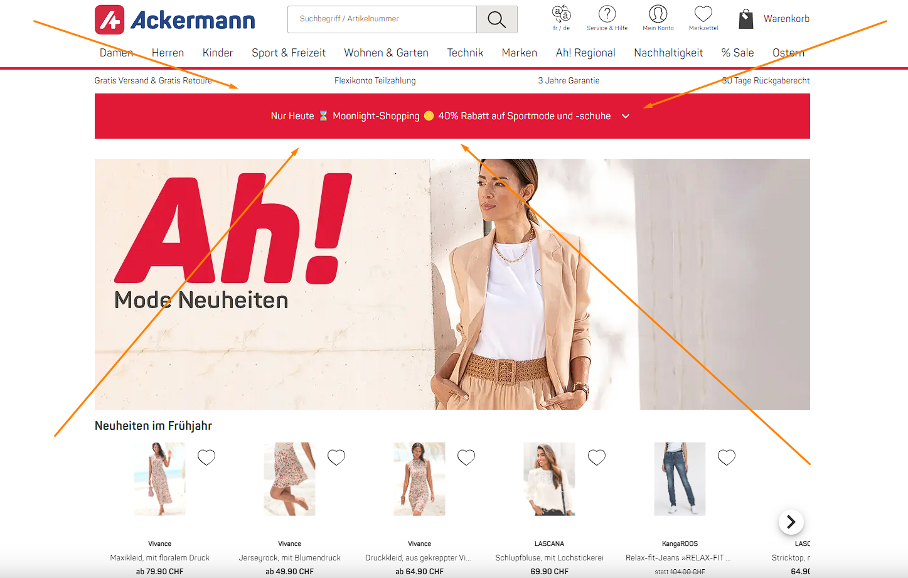This screenshot has width=908, height=578.
Task: Click the Ah! Mode Neuheiten hero banner
Action: point(452,284)
